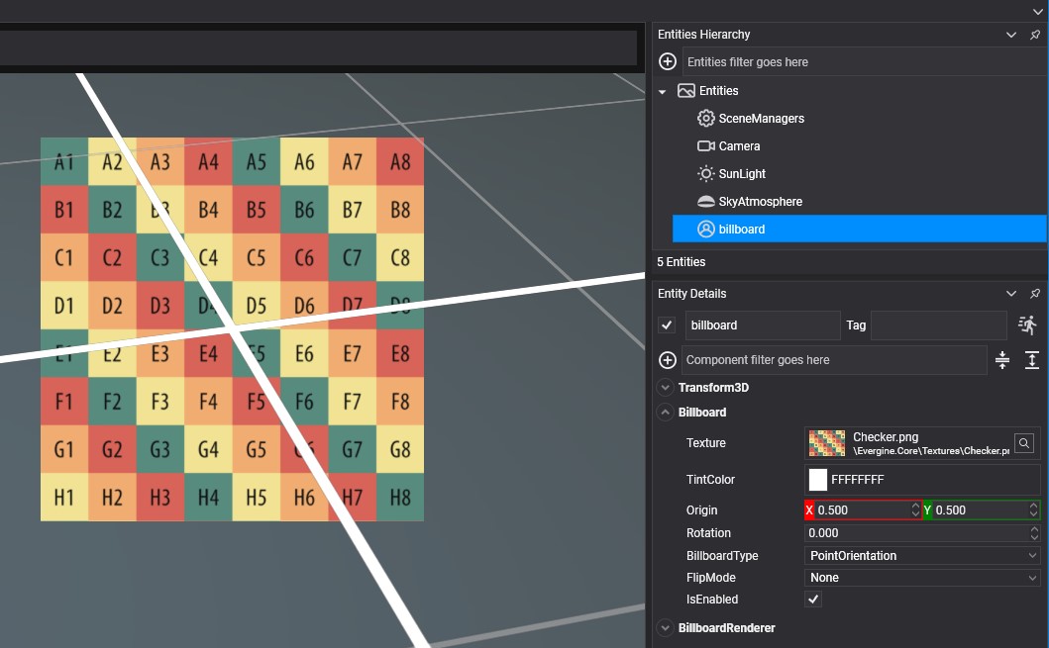This screenshot has height=648, width=1049.
Task: Expand the BillboardRenderer component
Action: pos(667,628)
